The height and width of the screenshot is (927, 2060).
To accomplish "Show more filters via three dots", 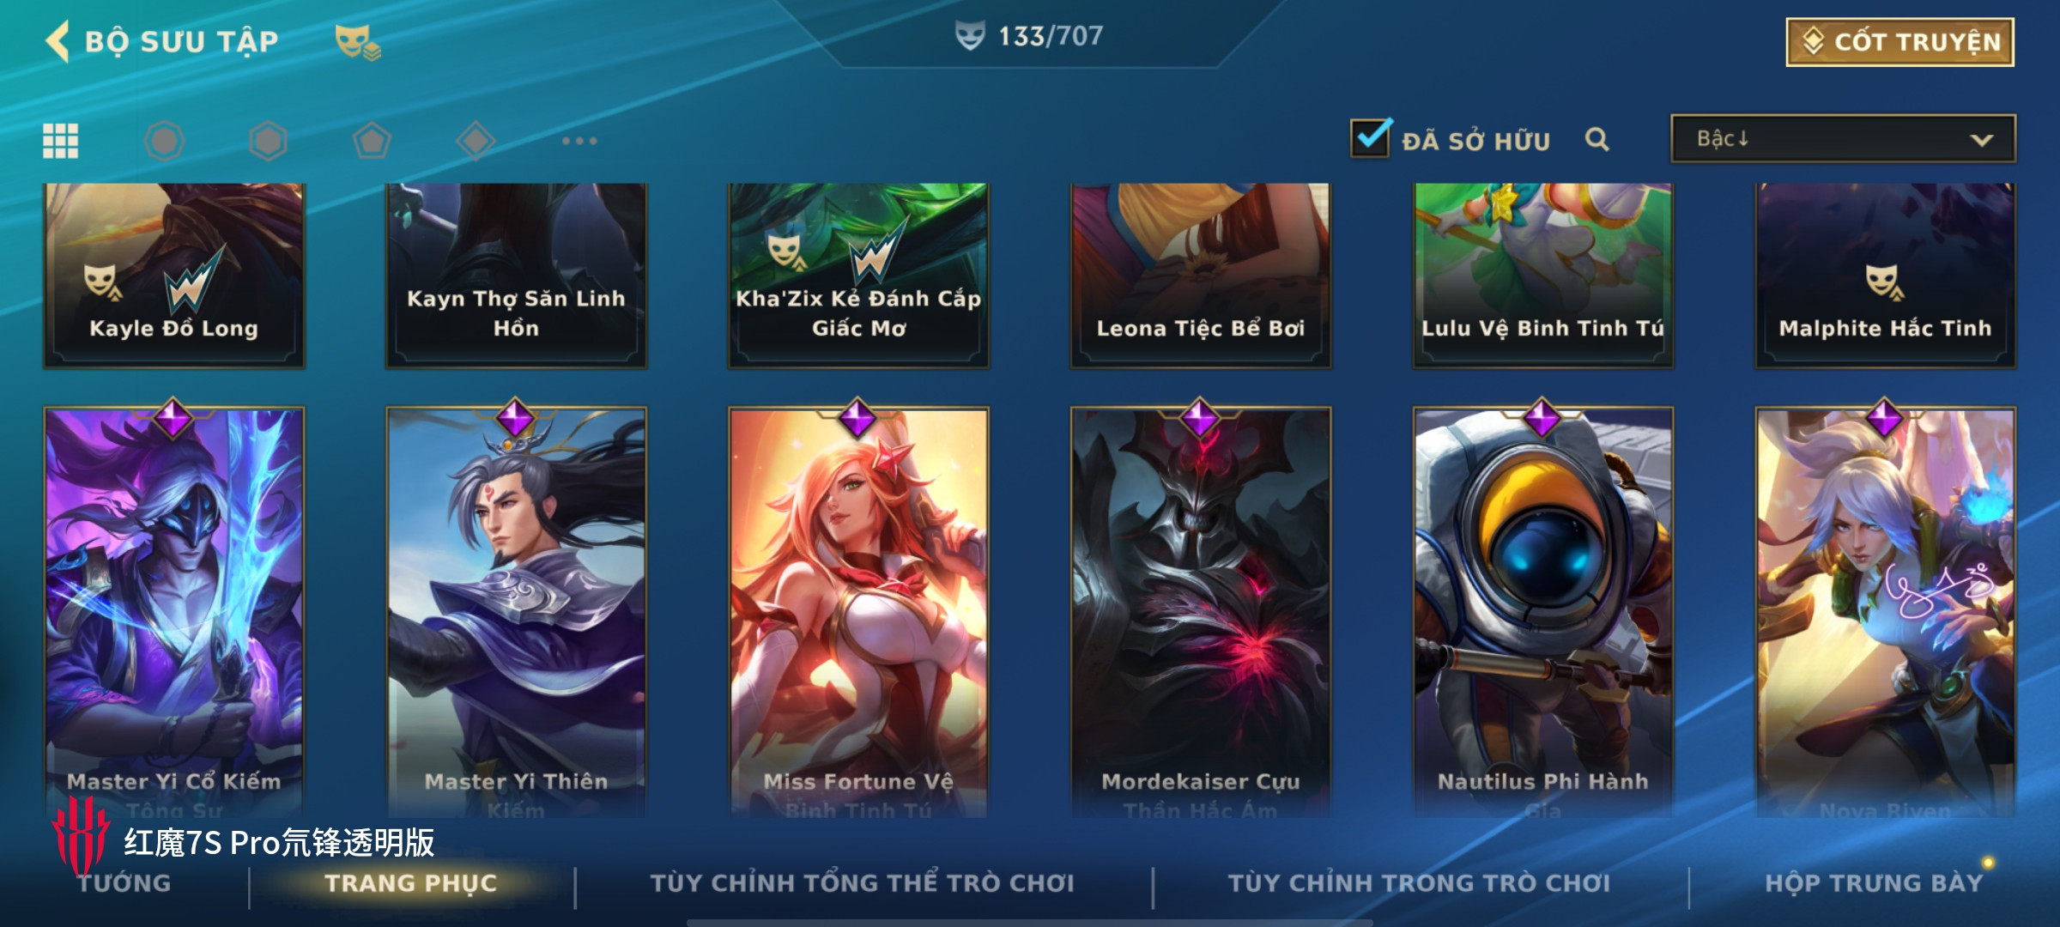I will click(579, 141).
